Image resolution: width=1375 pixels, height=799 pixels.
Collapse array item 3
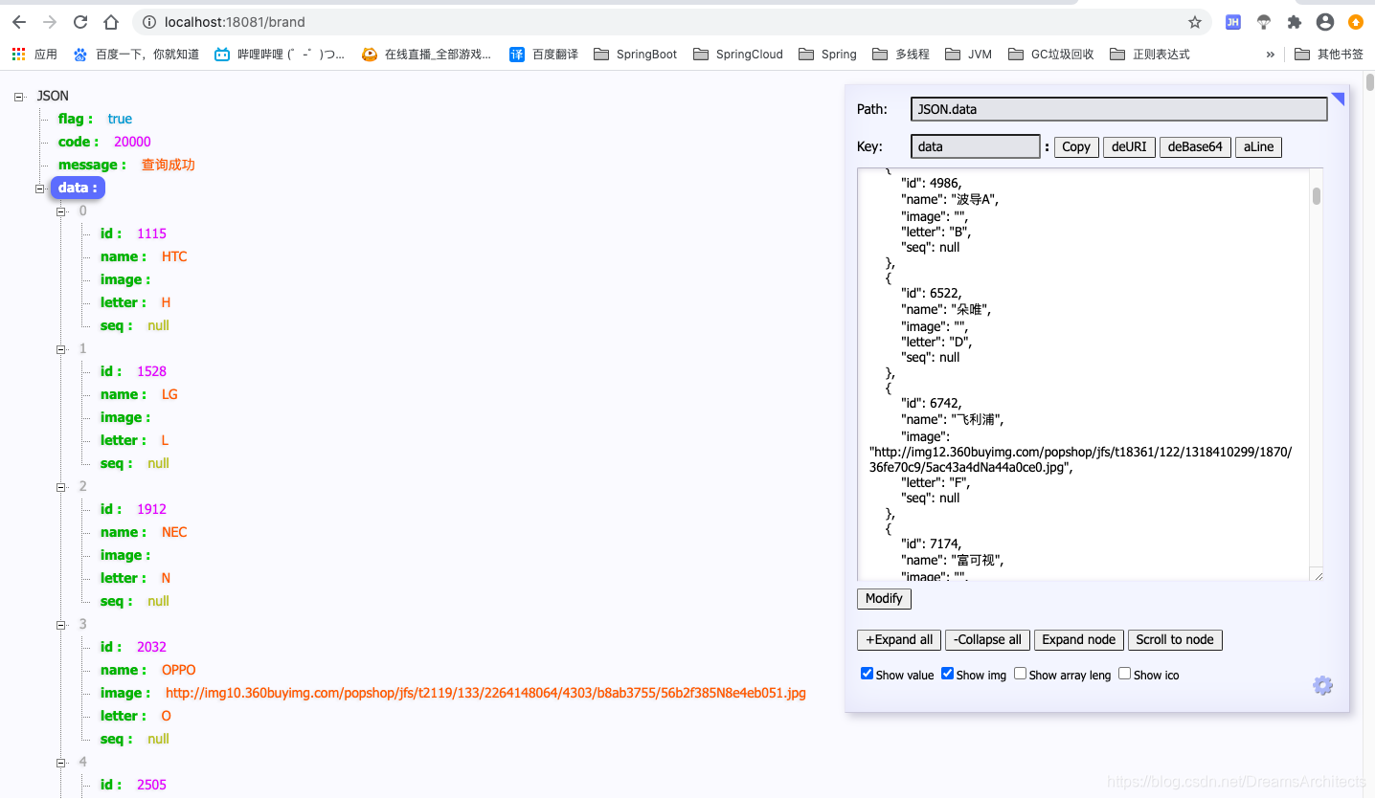tap(61, 625)
